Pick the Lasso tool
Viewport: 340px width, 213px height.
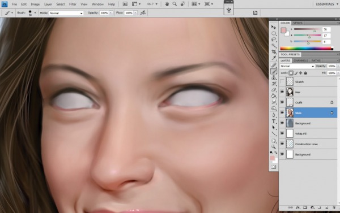[x=274, y=40]
